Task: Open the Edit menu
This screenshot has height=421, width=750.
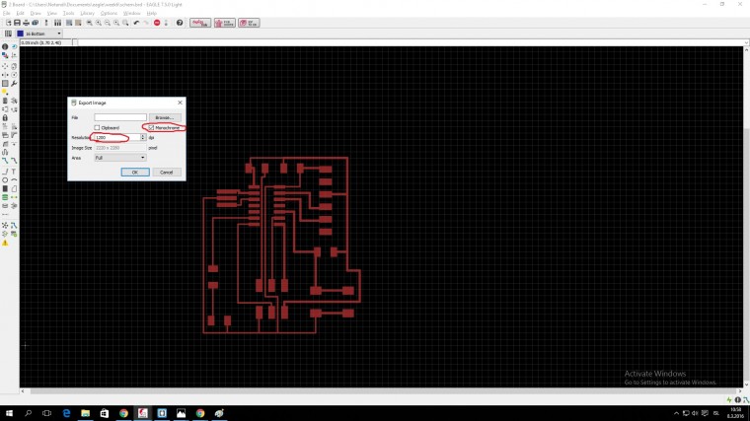Action: pyautogui.click(x=20, y=13)
